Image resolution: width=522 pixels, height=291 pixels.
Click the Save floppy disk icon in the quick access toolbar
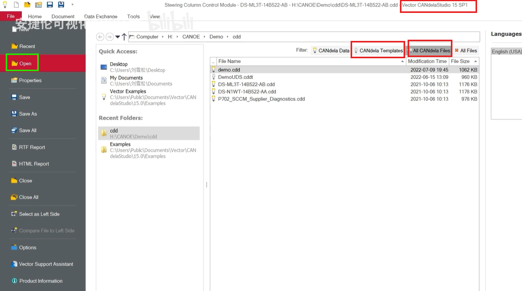tap(50, 5)
